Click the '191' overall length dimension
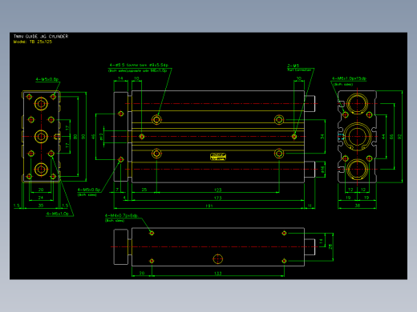 point(209,206)
